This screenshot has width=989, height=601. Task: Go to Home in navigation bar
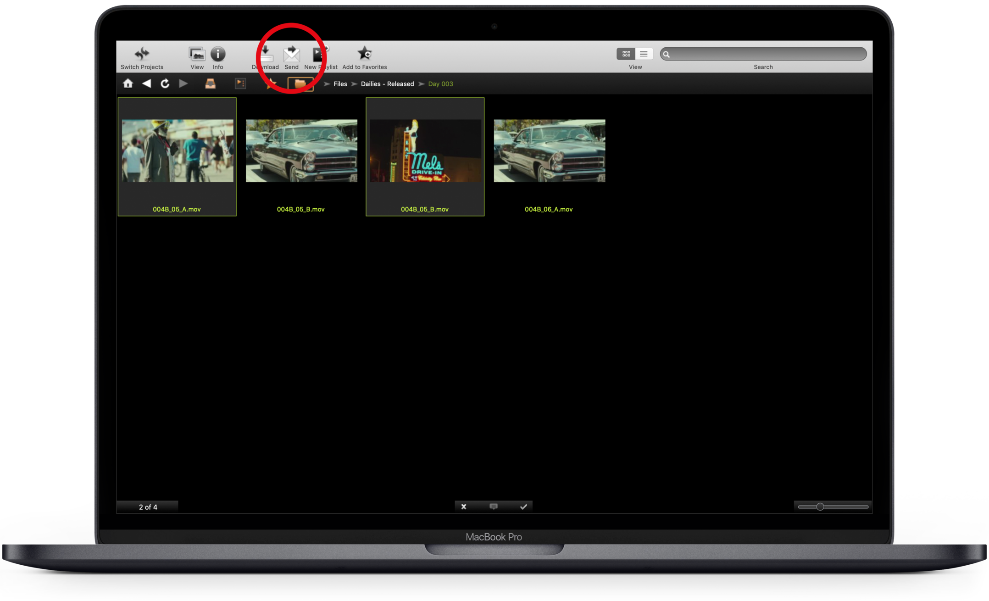(x=128, y=83)
